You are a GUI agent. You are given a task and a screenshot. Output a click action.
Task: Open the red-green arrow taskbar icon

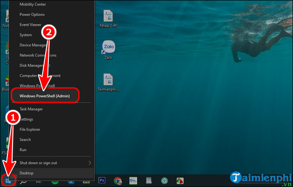(180, 181)
